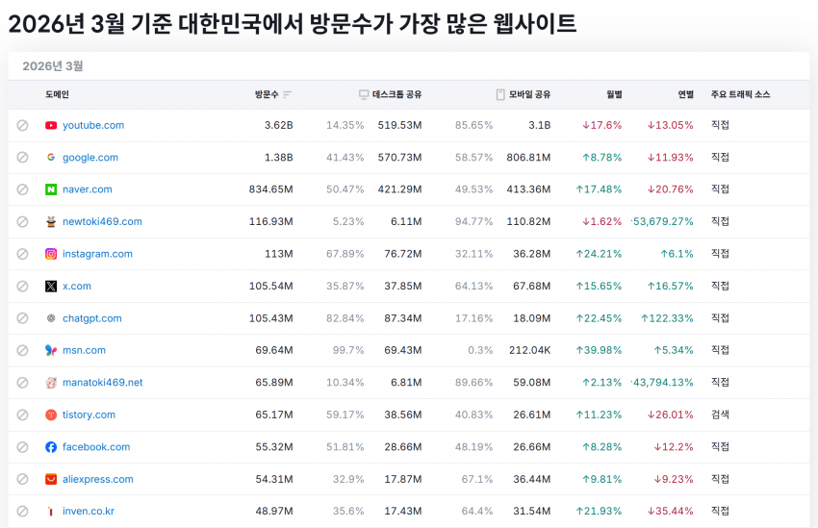Click the exclude circle icon beside manatoki469.net
The image size is (818, 528).
22,383
